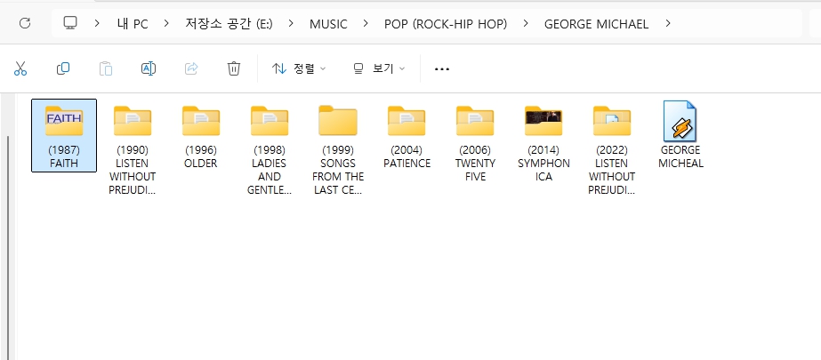
Task: Click GEORGE MICHAEL in the breadcrumb
Action: [596, 24]
